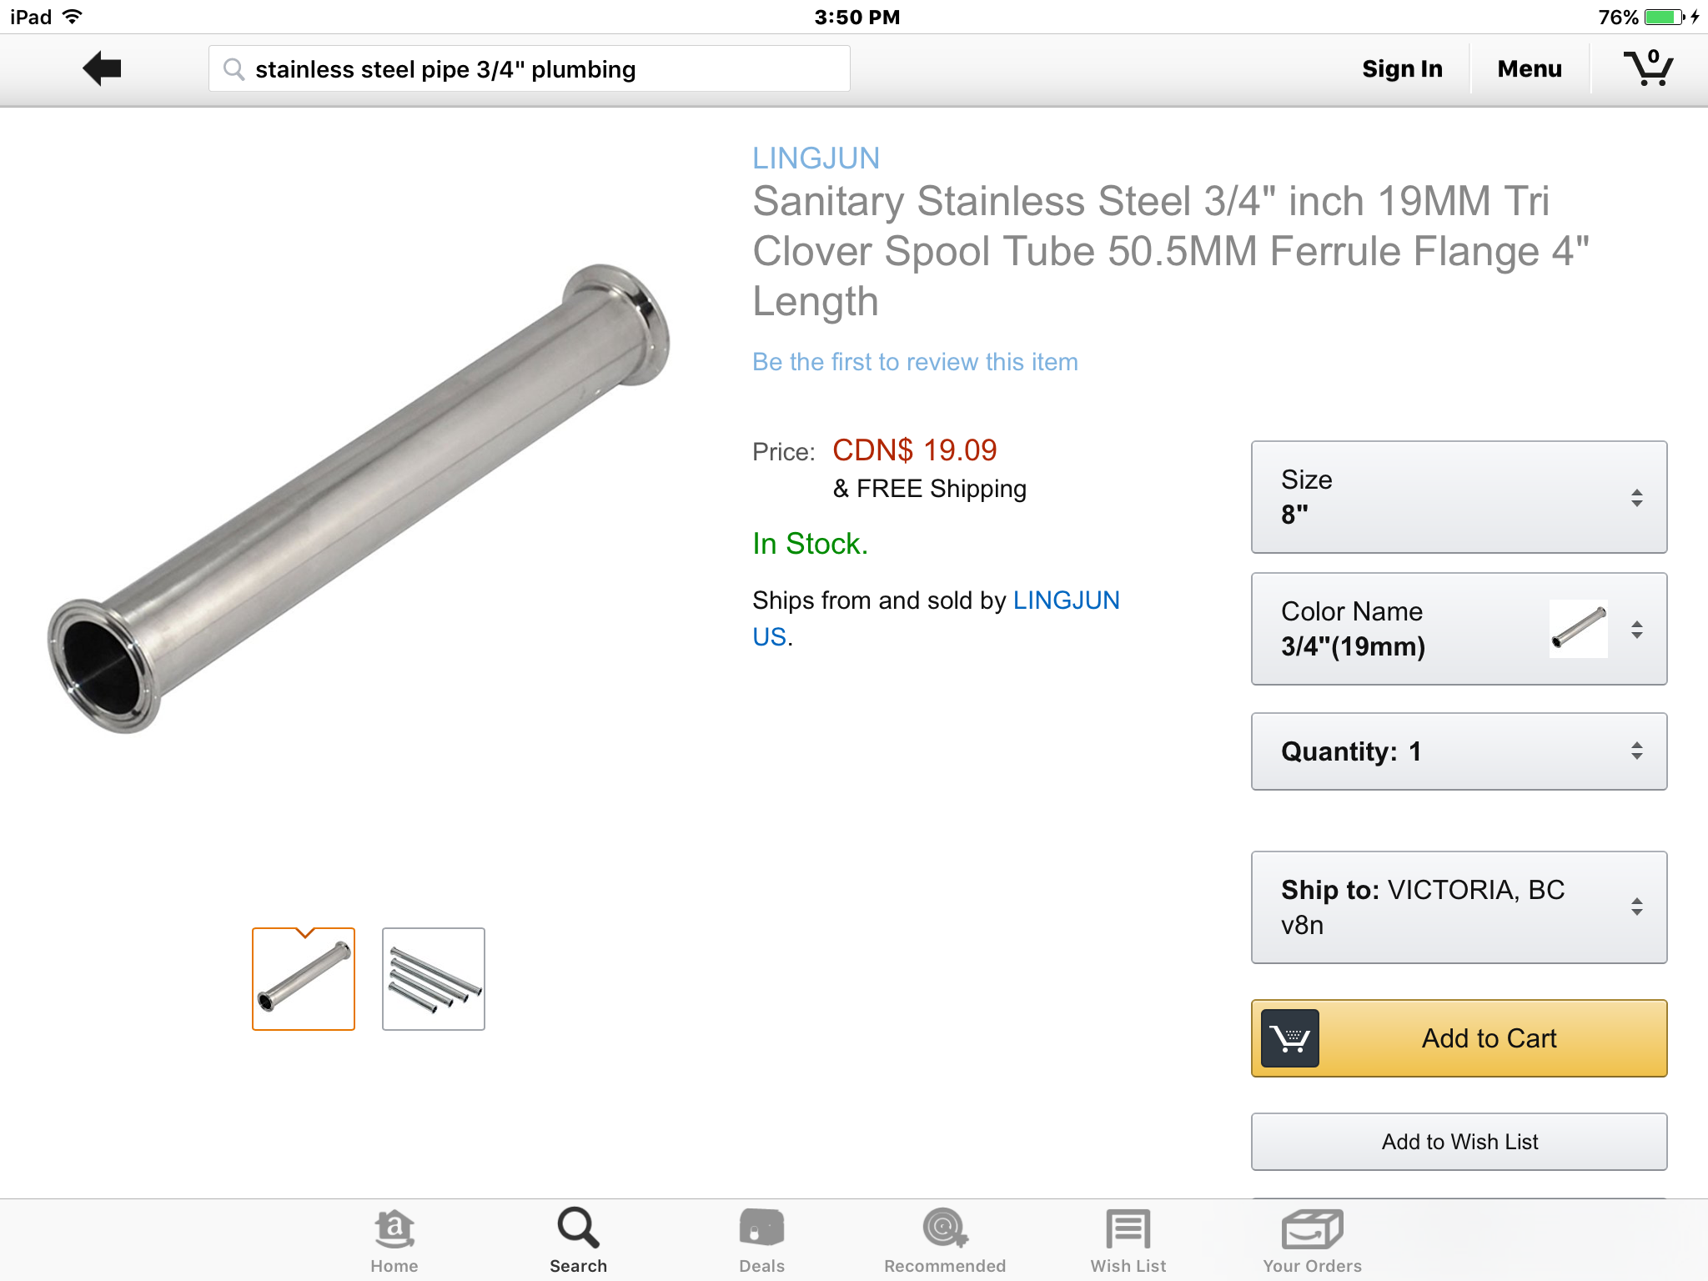Add the item to the cart
Viewport: 1708px width, 1281px height.
(x=1459, y=1038)
